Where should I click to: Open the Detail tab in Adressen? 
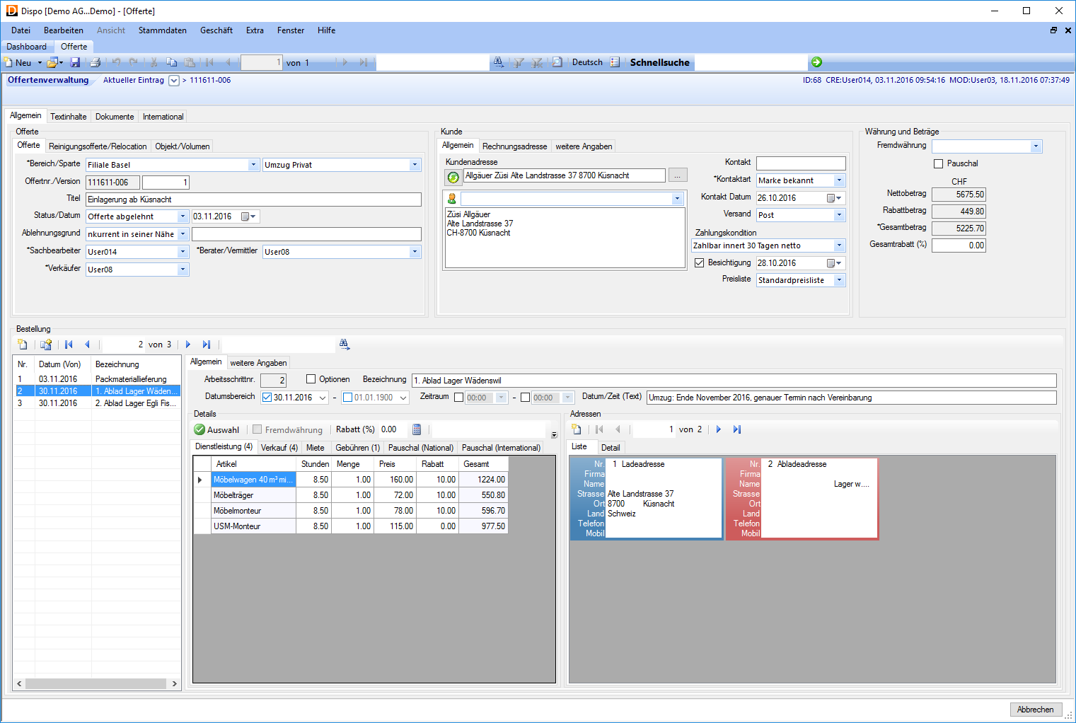point(610,448)
